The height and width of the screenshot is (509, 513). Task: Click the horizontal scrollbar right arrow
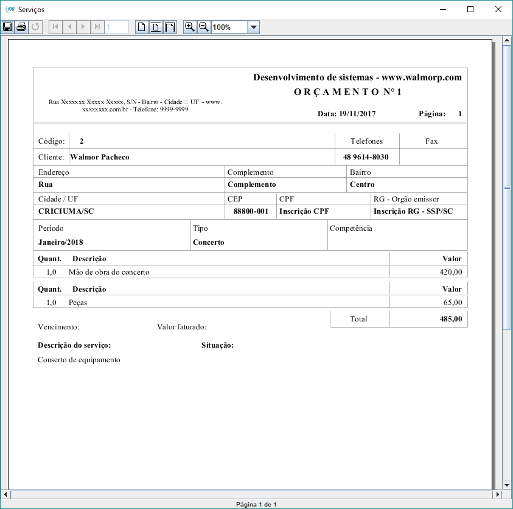(495, 494)
